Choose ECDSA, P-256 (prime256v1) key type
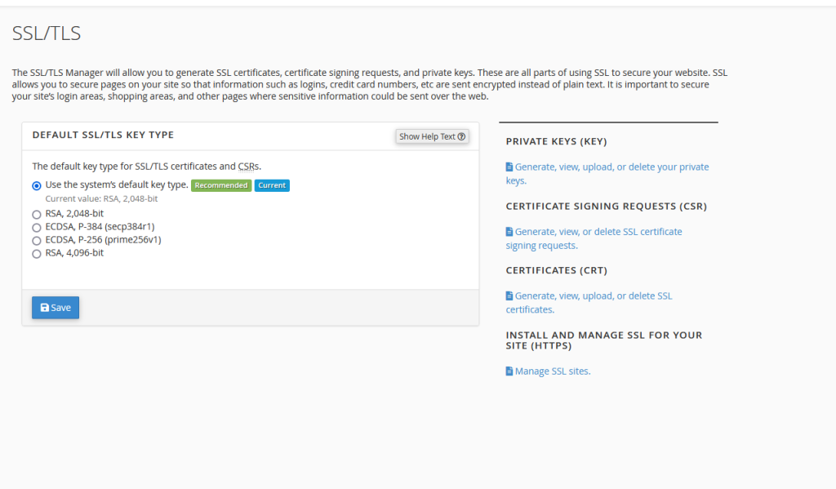This screenshot has height=489, width=836. click(36, 241)
